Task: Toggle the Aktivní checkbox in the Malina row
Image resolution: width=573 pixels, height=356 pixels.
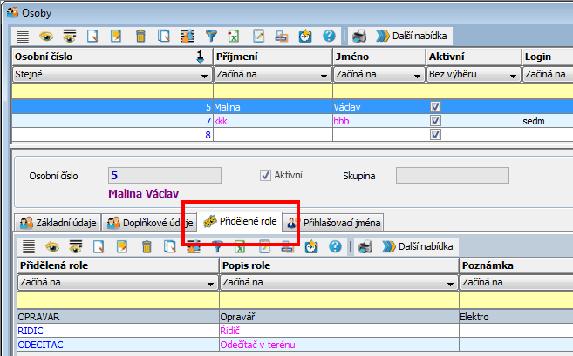Action: pyautogui.click(x=436, y=107)
